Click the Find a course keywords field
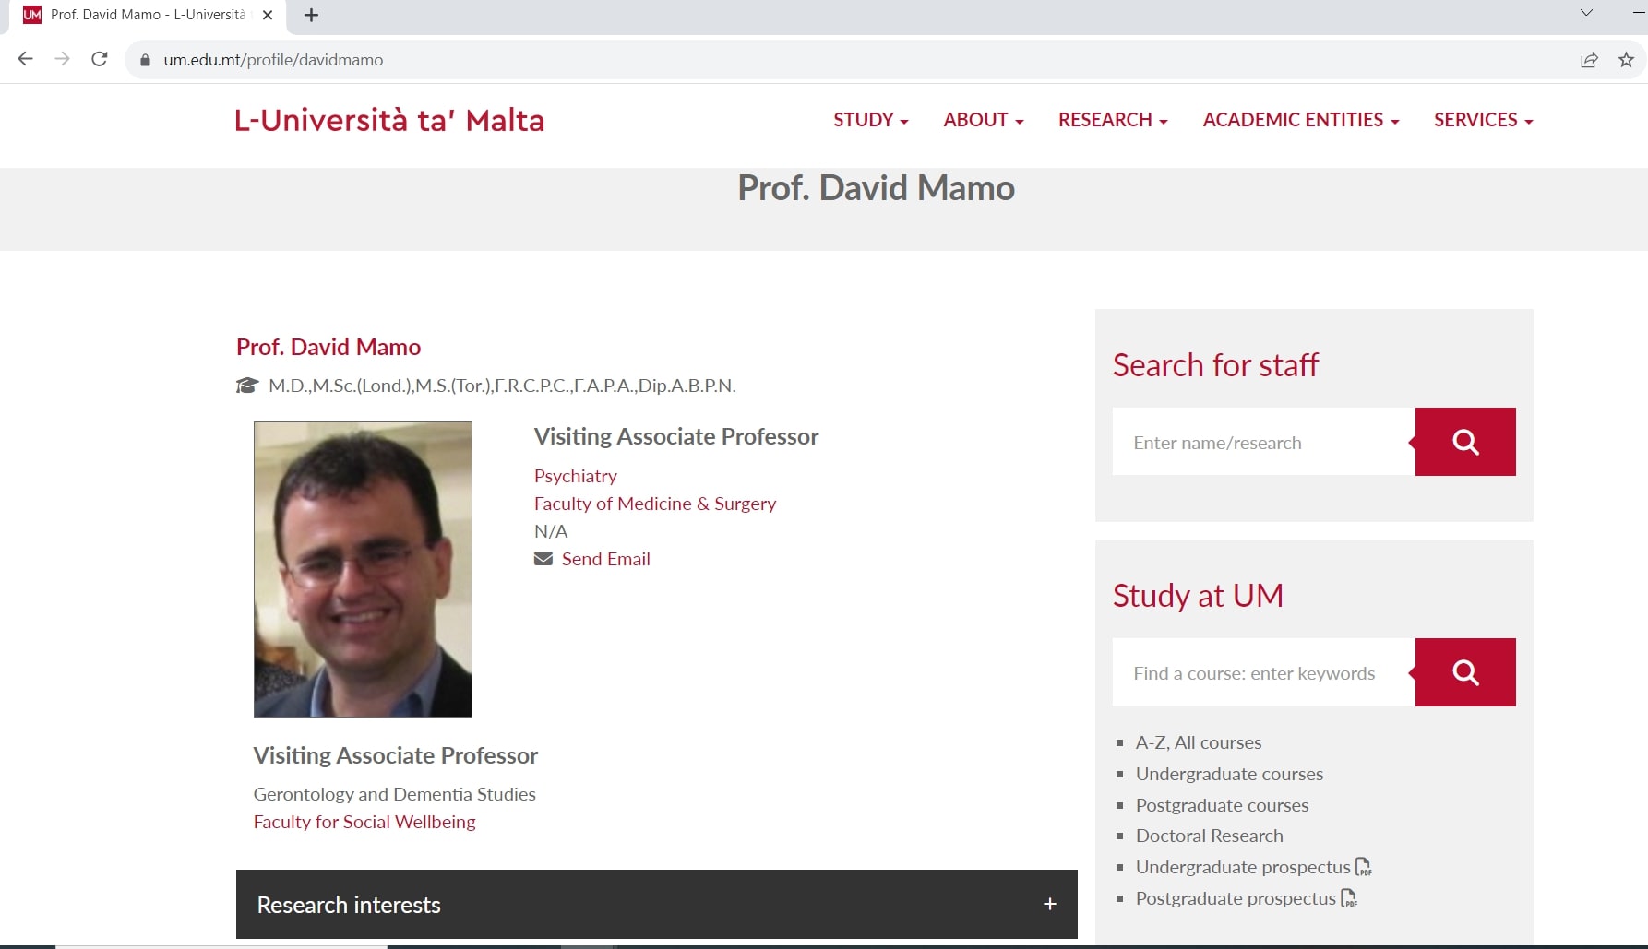 tap(1263, 672)
